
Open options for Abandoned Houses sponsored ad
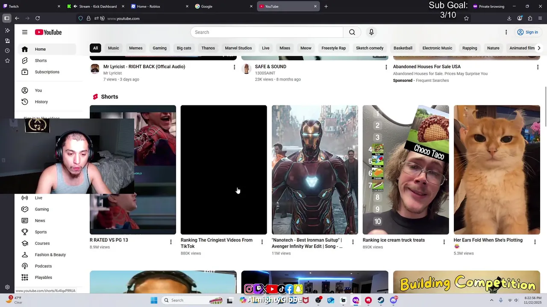point(538,67)
